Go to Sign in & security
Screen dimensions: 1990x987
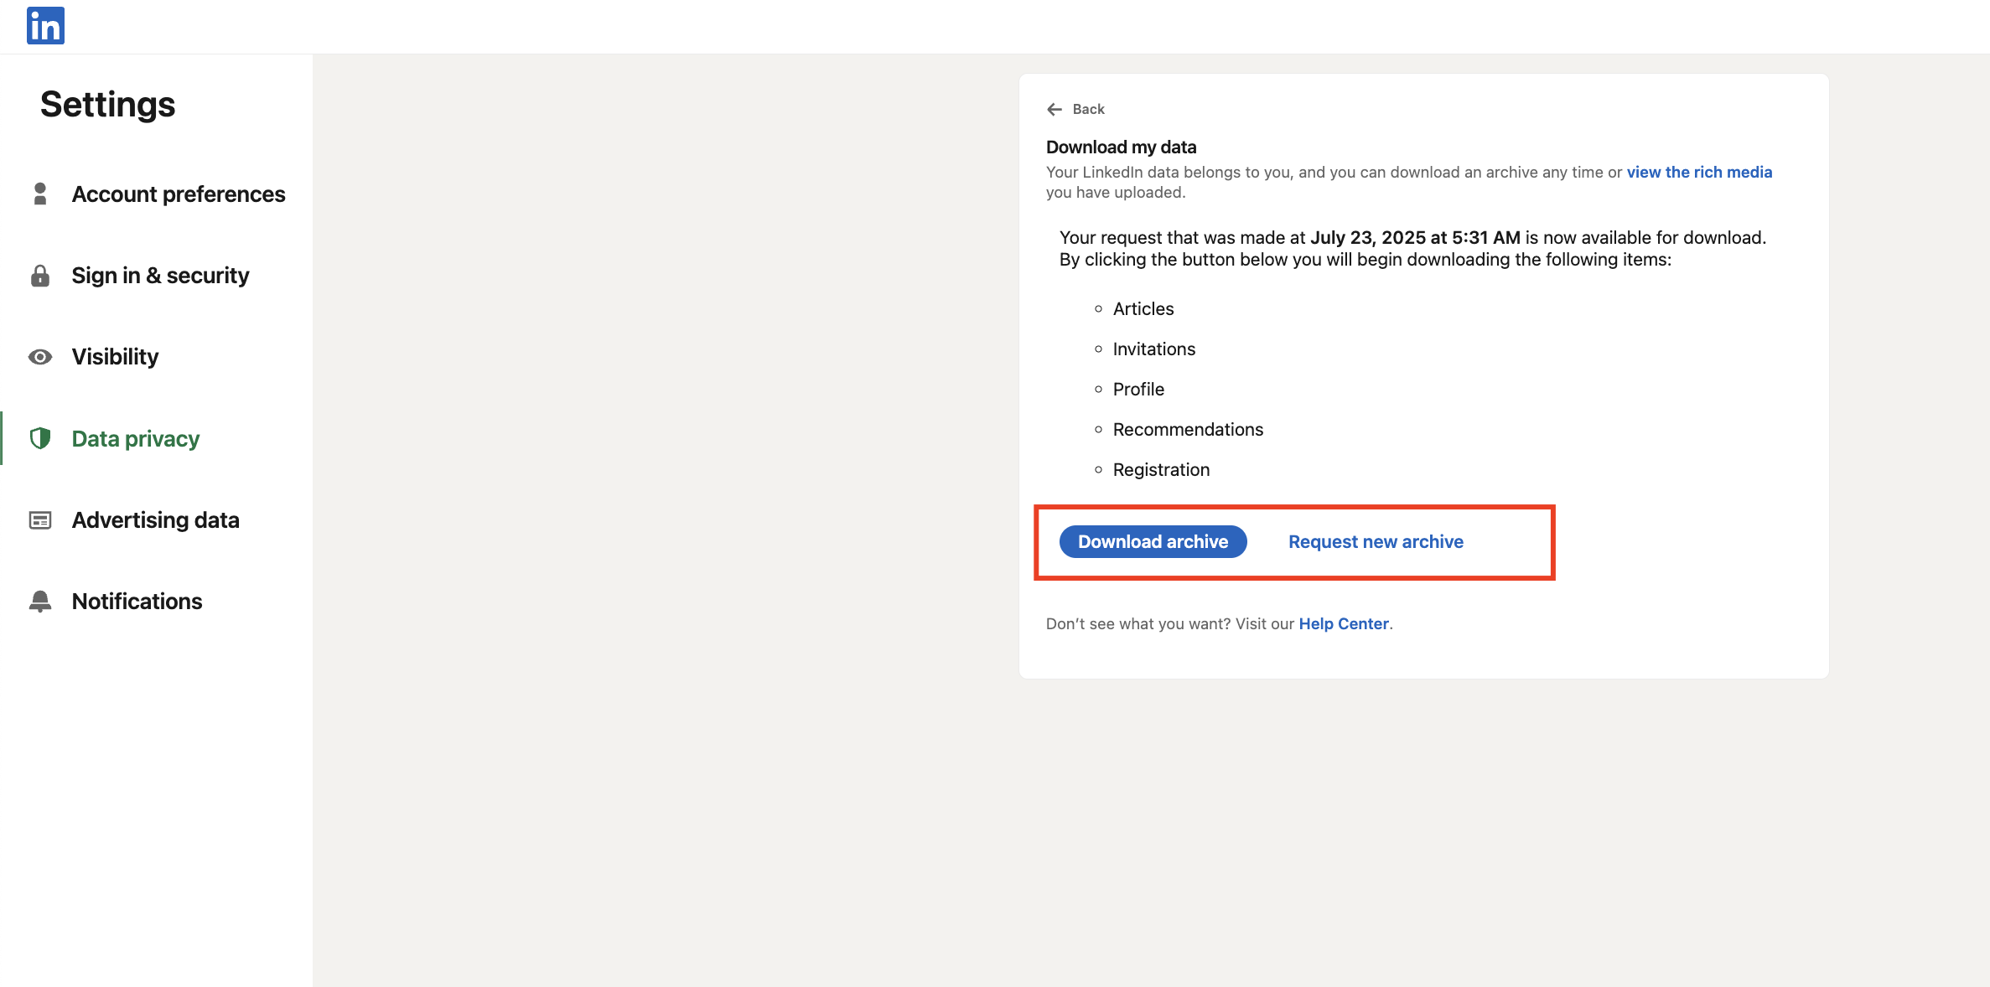[x=160, y=276]
